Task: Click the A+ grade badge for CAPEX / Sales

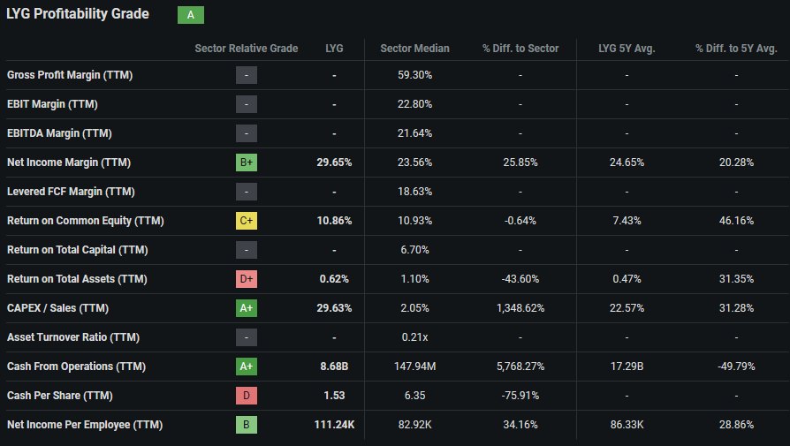Action: click(x=247, y=308)
